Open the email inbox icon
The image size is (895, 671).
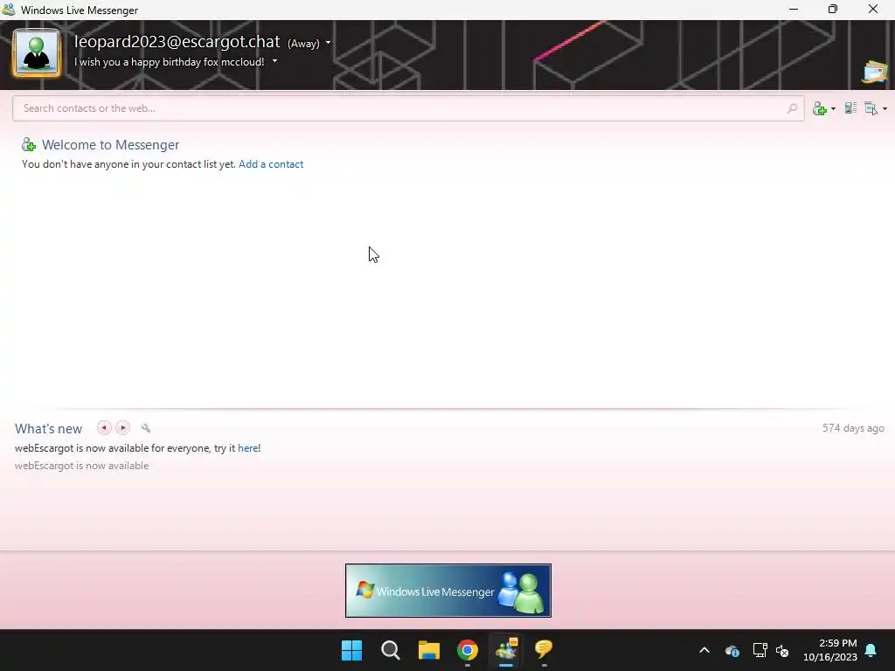(875, 72)
